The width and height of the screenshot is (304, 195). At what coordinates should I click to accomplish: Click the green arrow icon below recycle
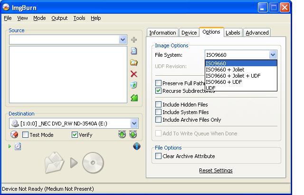click(134, 98)
